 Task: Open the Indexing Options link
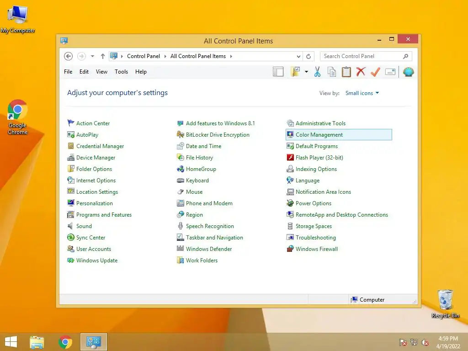316,169
